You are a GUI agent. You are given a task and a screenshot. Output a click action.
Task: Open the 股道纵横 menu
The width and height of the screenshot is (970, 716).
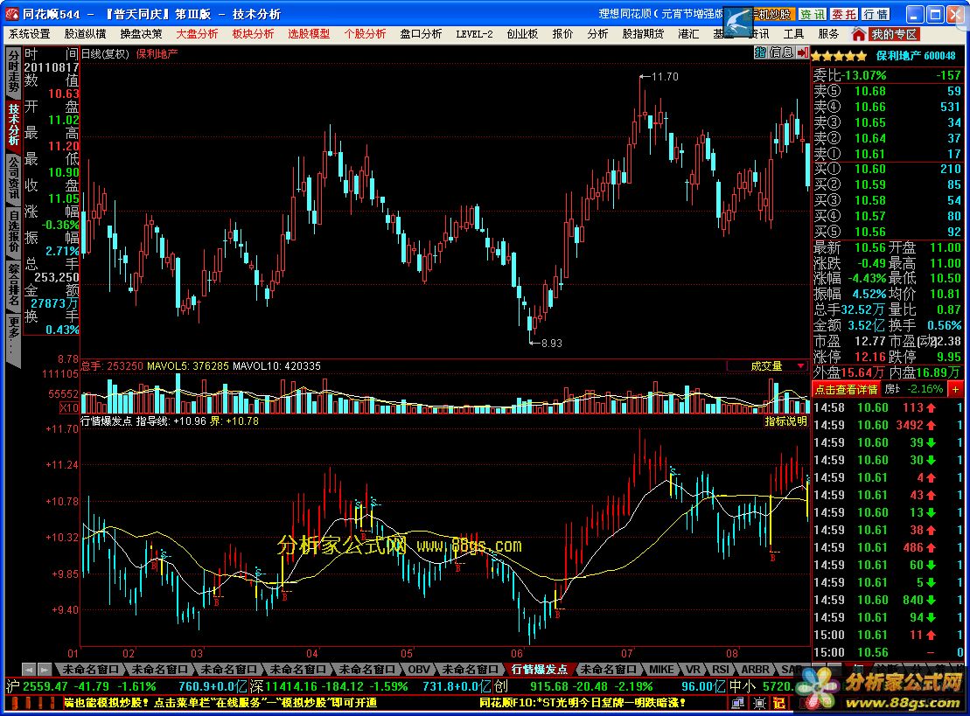(86, 34)
